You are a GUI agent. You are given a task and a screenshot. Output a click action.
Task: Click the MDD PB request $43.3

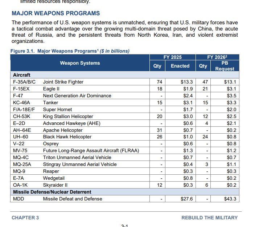click(x=230, y=199)
